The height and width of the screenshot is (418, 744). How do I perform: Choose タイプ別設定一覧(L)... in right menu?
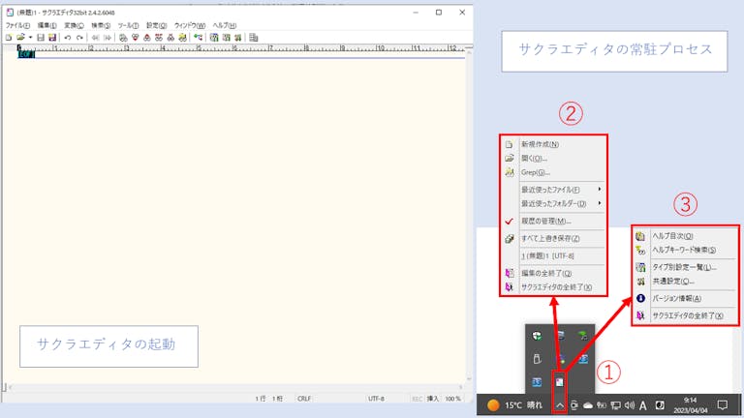685,267
